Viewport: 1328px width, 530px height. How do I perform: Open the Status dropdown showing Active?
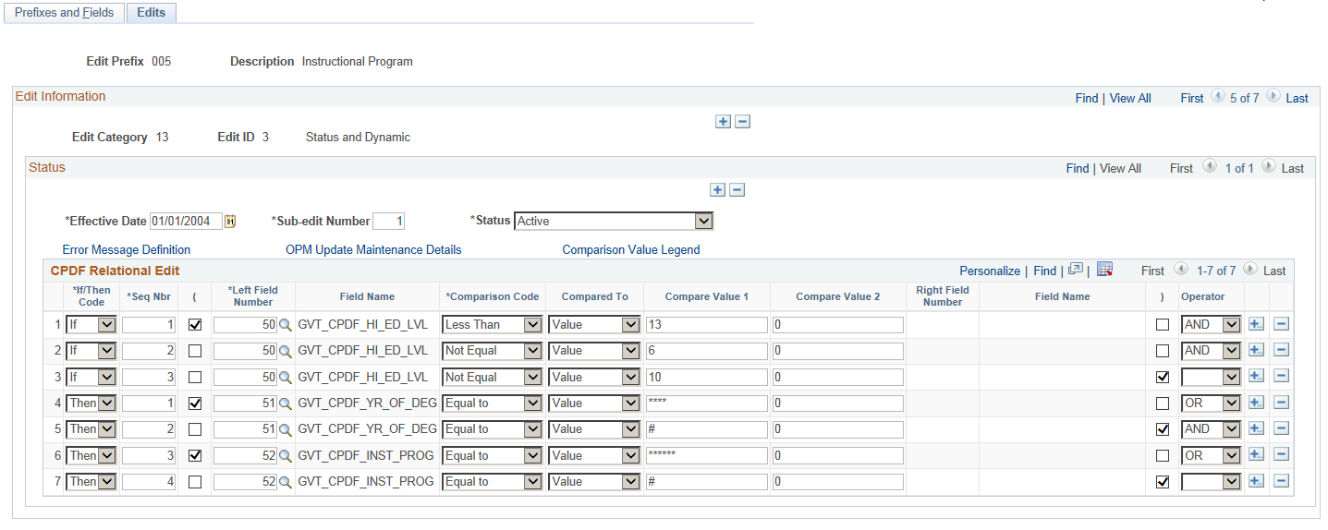tap(614, 222)
